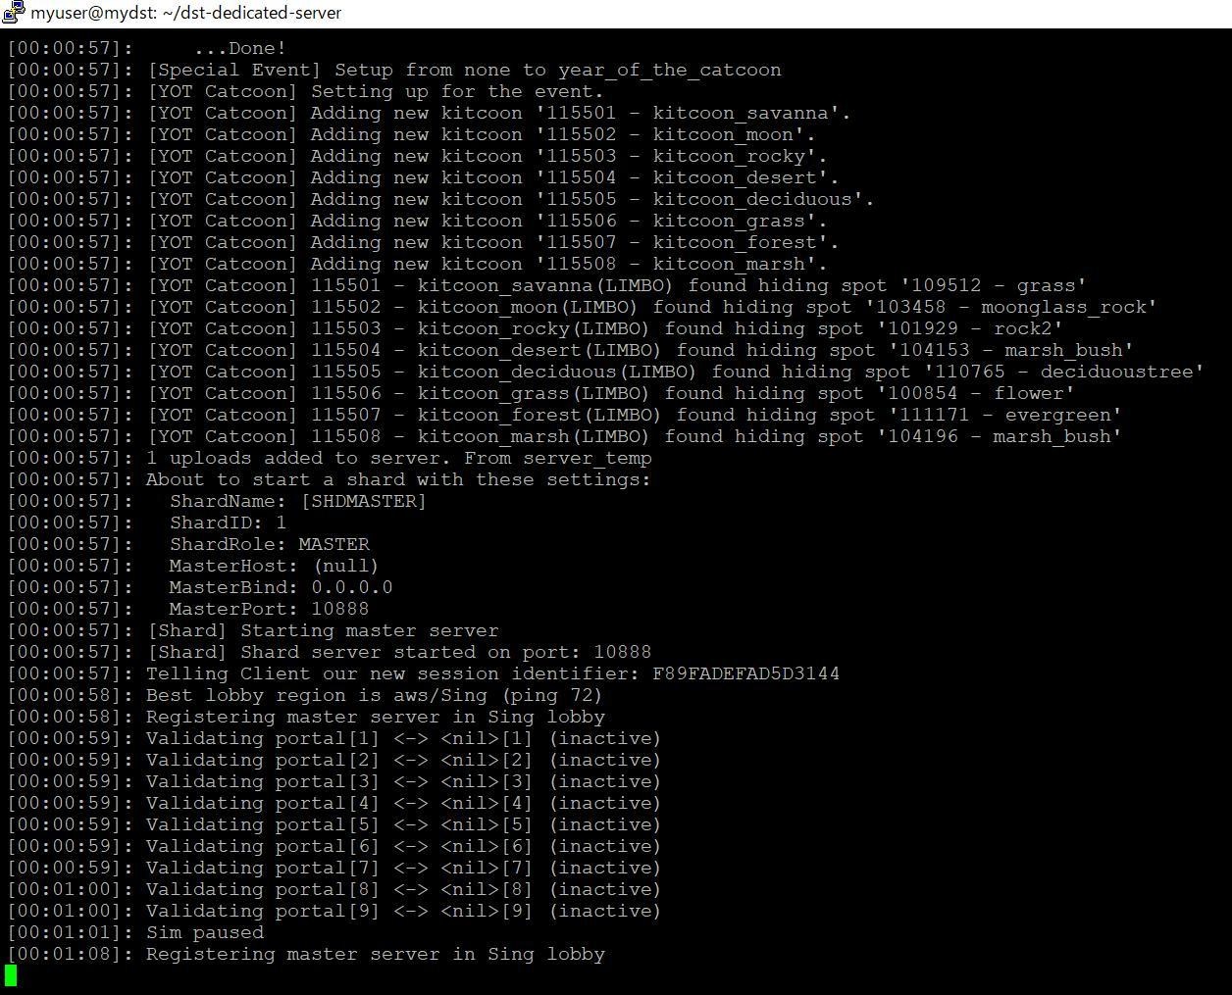Click the 'Setting up for the event.' line

coord(306,91)
